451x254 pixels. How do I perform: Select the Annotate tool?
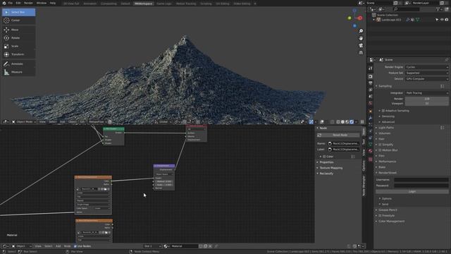click(19, 64)
